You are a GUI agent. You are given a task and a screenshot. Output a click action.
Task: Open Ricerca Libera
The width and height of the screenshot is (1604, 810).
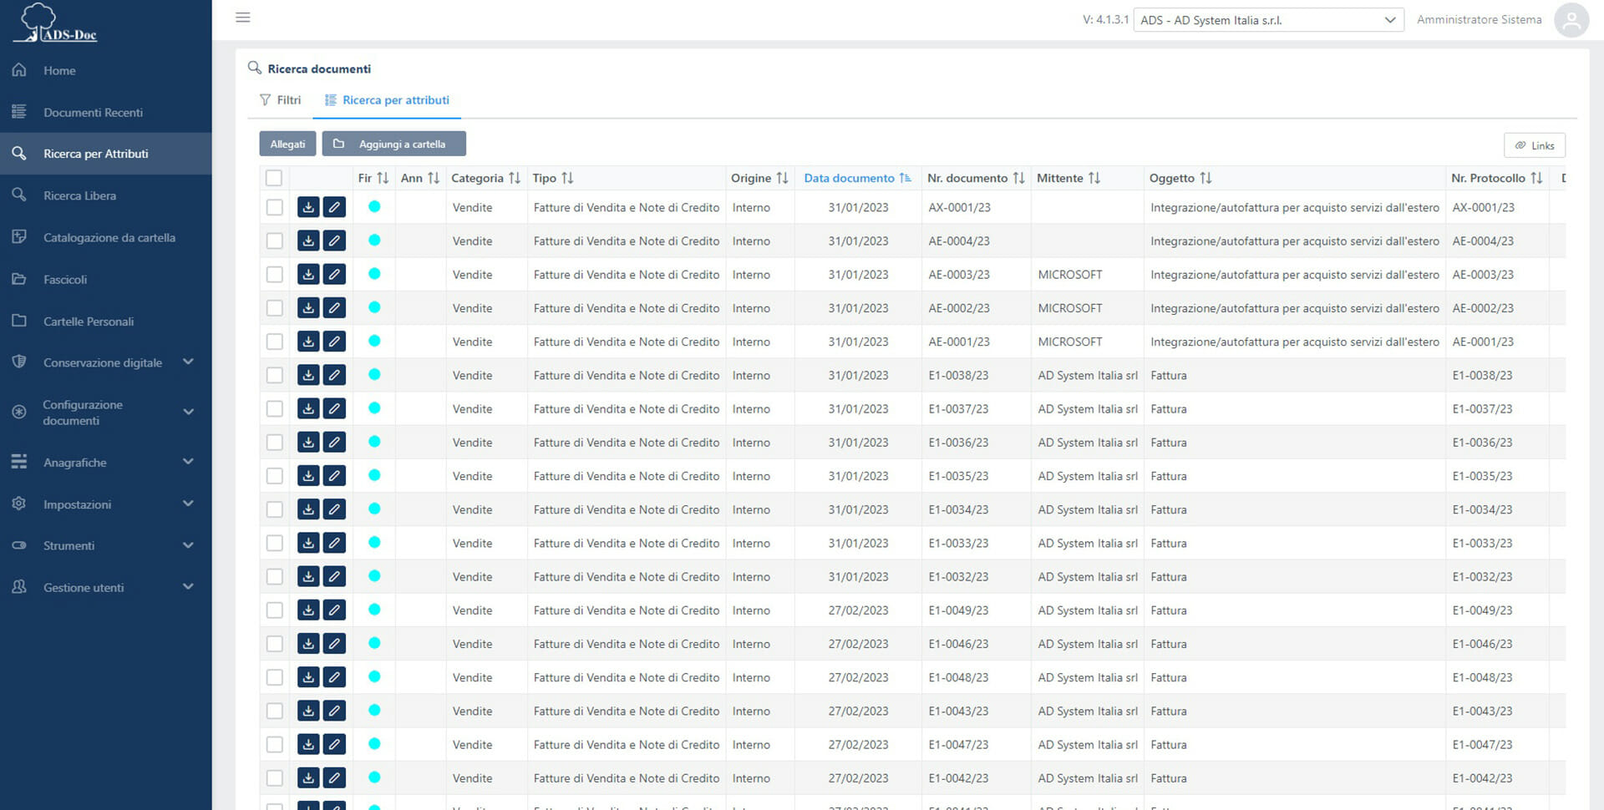pyautogui.click(x=105, y=195)
